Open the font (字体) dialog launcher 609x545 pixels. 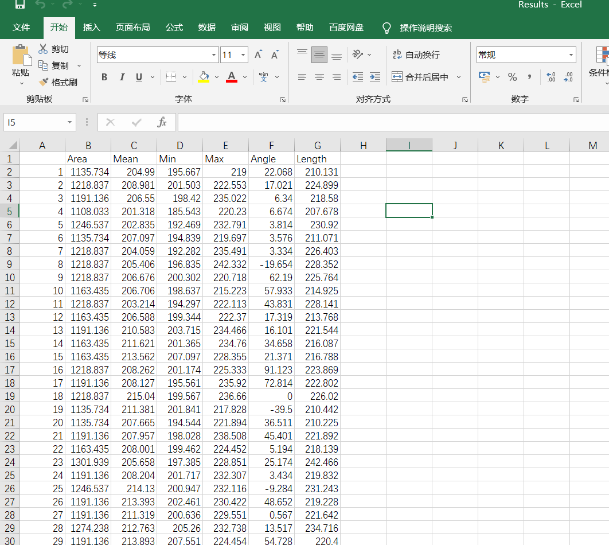point(283,100)
